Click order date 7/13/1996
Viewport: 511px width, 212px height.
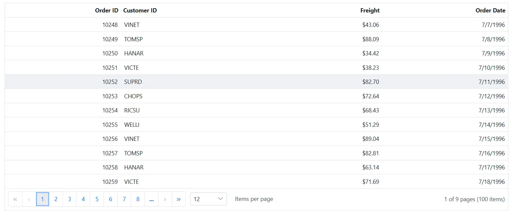click(492, 110)
